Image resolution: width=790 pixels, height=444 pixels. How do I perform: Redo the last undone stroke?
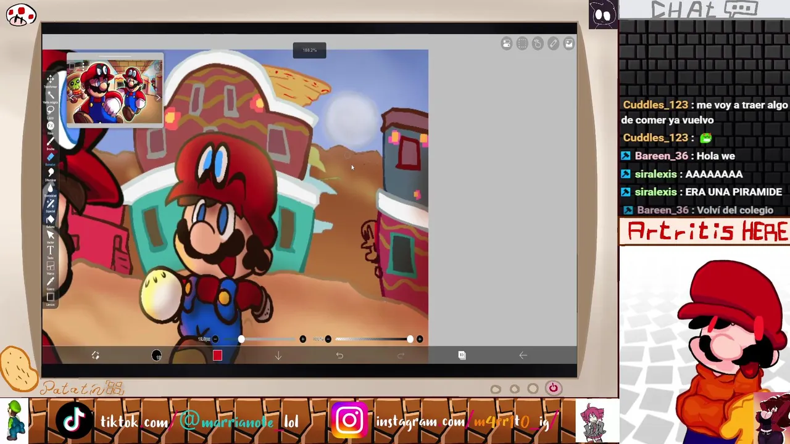tap(401, 356)
